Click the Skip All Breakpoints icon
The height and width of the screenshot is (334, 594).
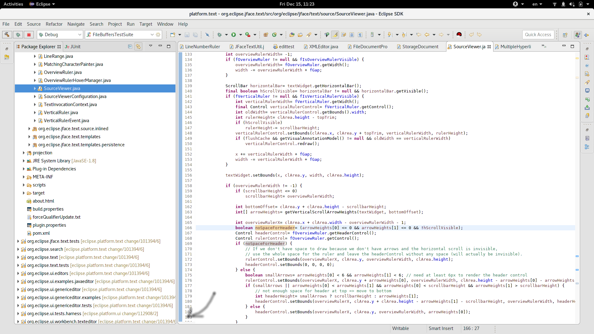[207, 35]
